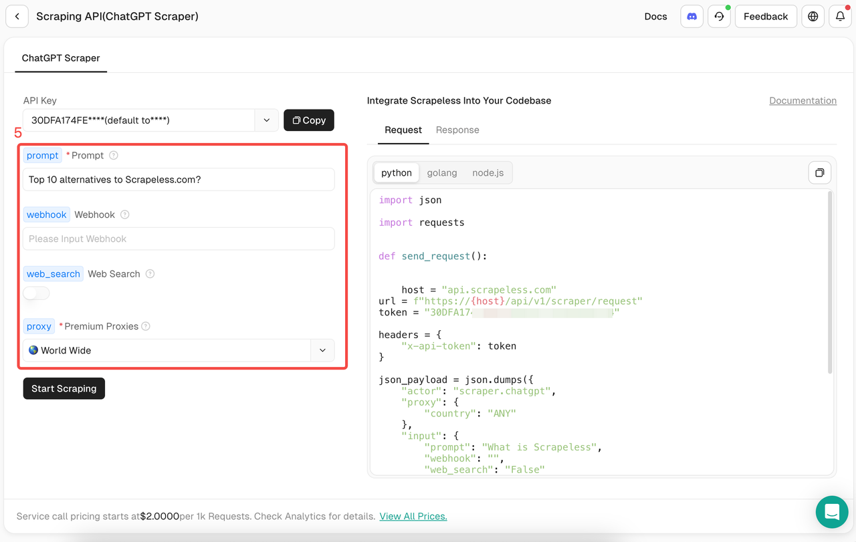
Task: Show help tooltip for Premium Proxies
Action: coord(146,326)
